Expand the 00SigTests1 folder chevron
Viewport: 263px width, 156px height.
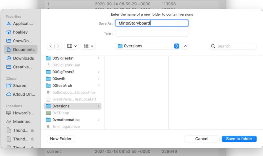(x=99, y=58)
